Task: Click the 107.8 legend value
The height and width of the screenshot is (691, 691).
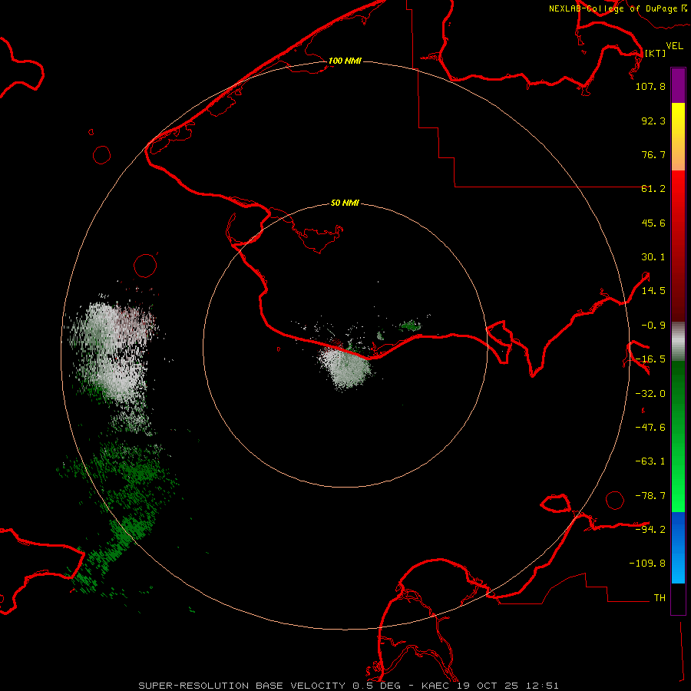Action: coord(650,86)
